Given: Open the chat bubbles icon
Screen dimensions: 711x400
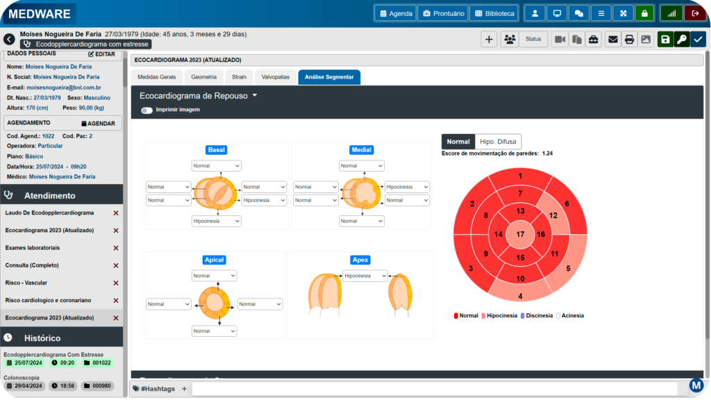Looking at the screenshot, I should (x=578, y=13).
